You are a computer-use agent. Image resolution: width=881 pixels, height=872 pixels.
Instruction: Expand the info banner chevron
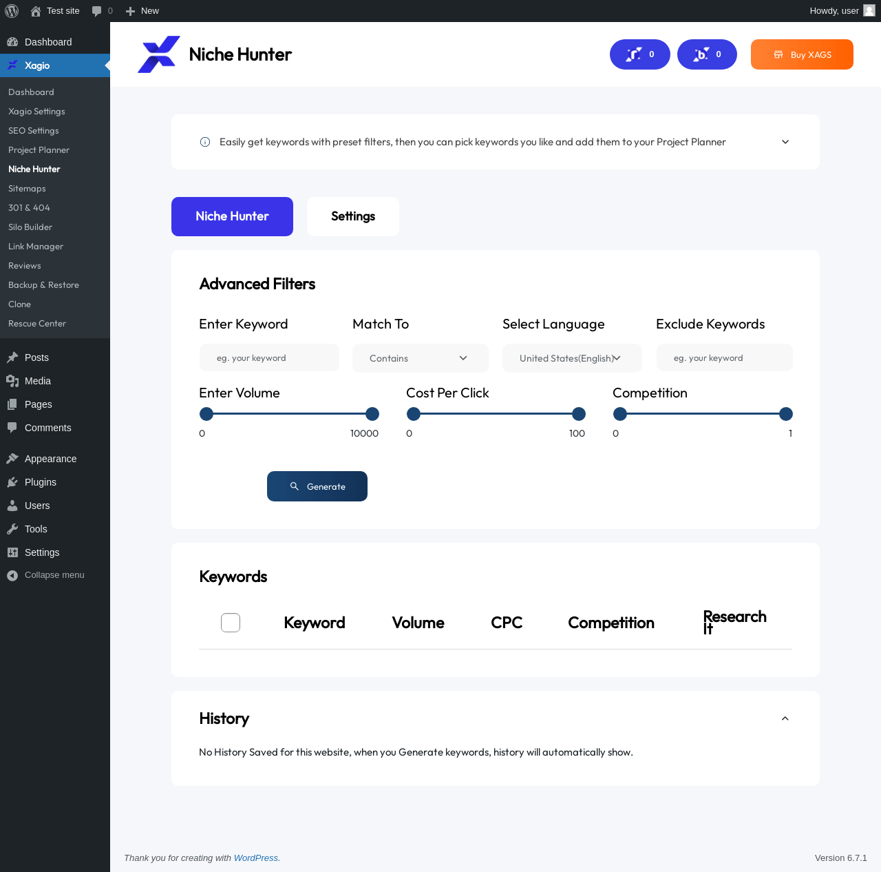click(x=785, y=142)
